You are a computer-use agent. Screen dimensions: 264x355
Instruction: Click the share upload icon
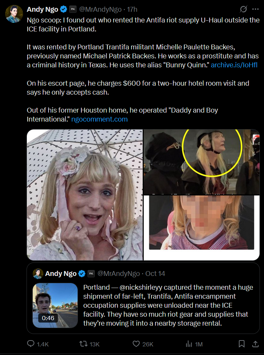coord(255,344)
